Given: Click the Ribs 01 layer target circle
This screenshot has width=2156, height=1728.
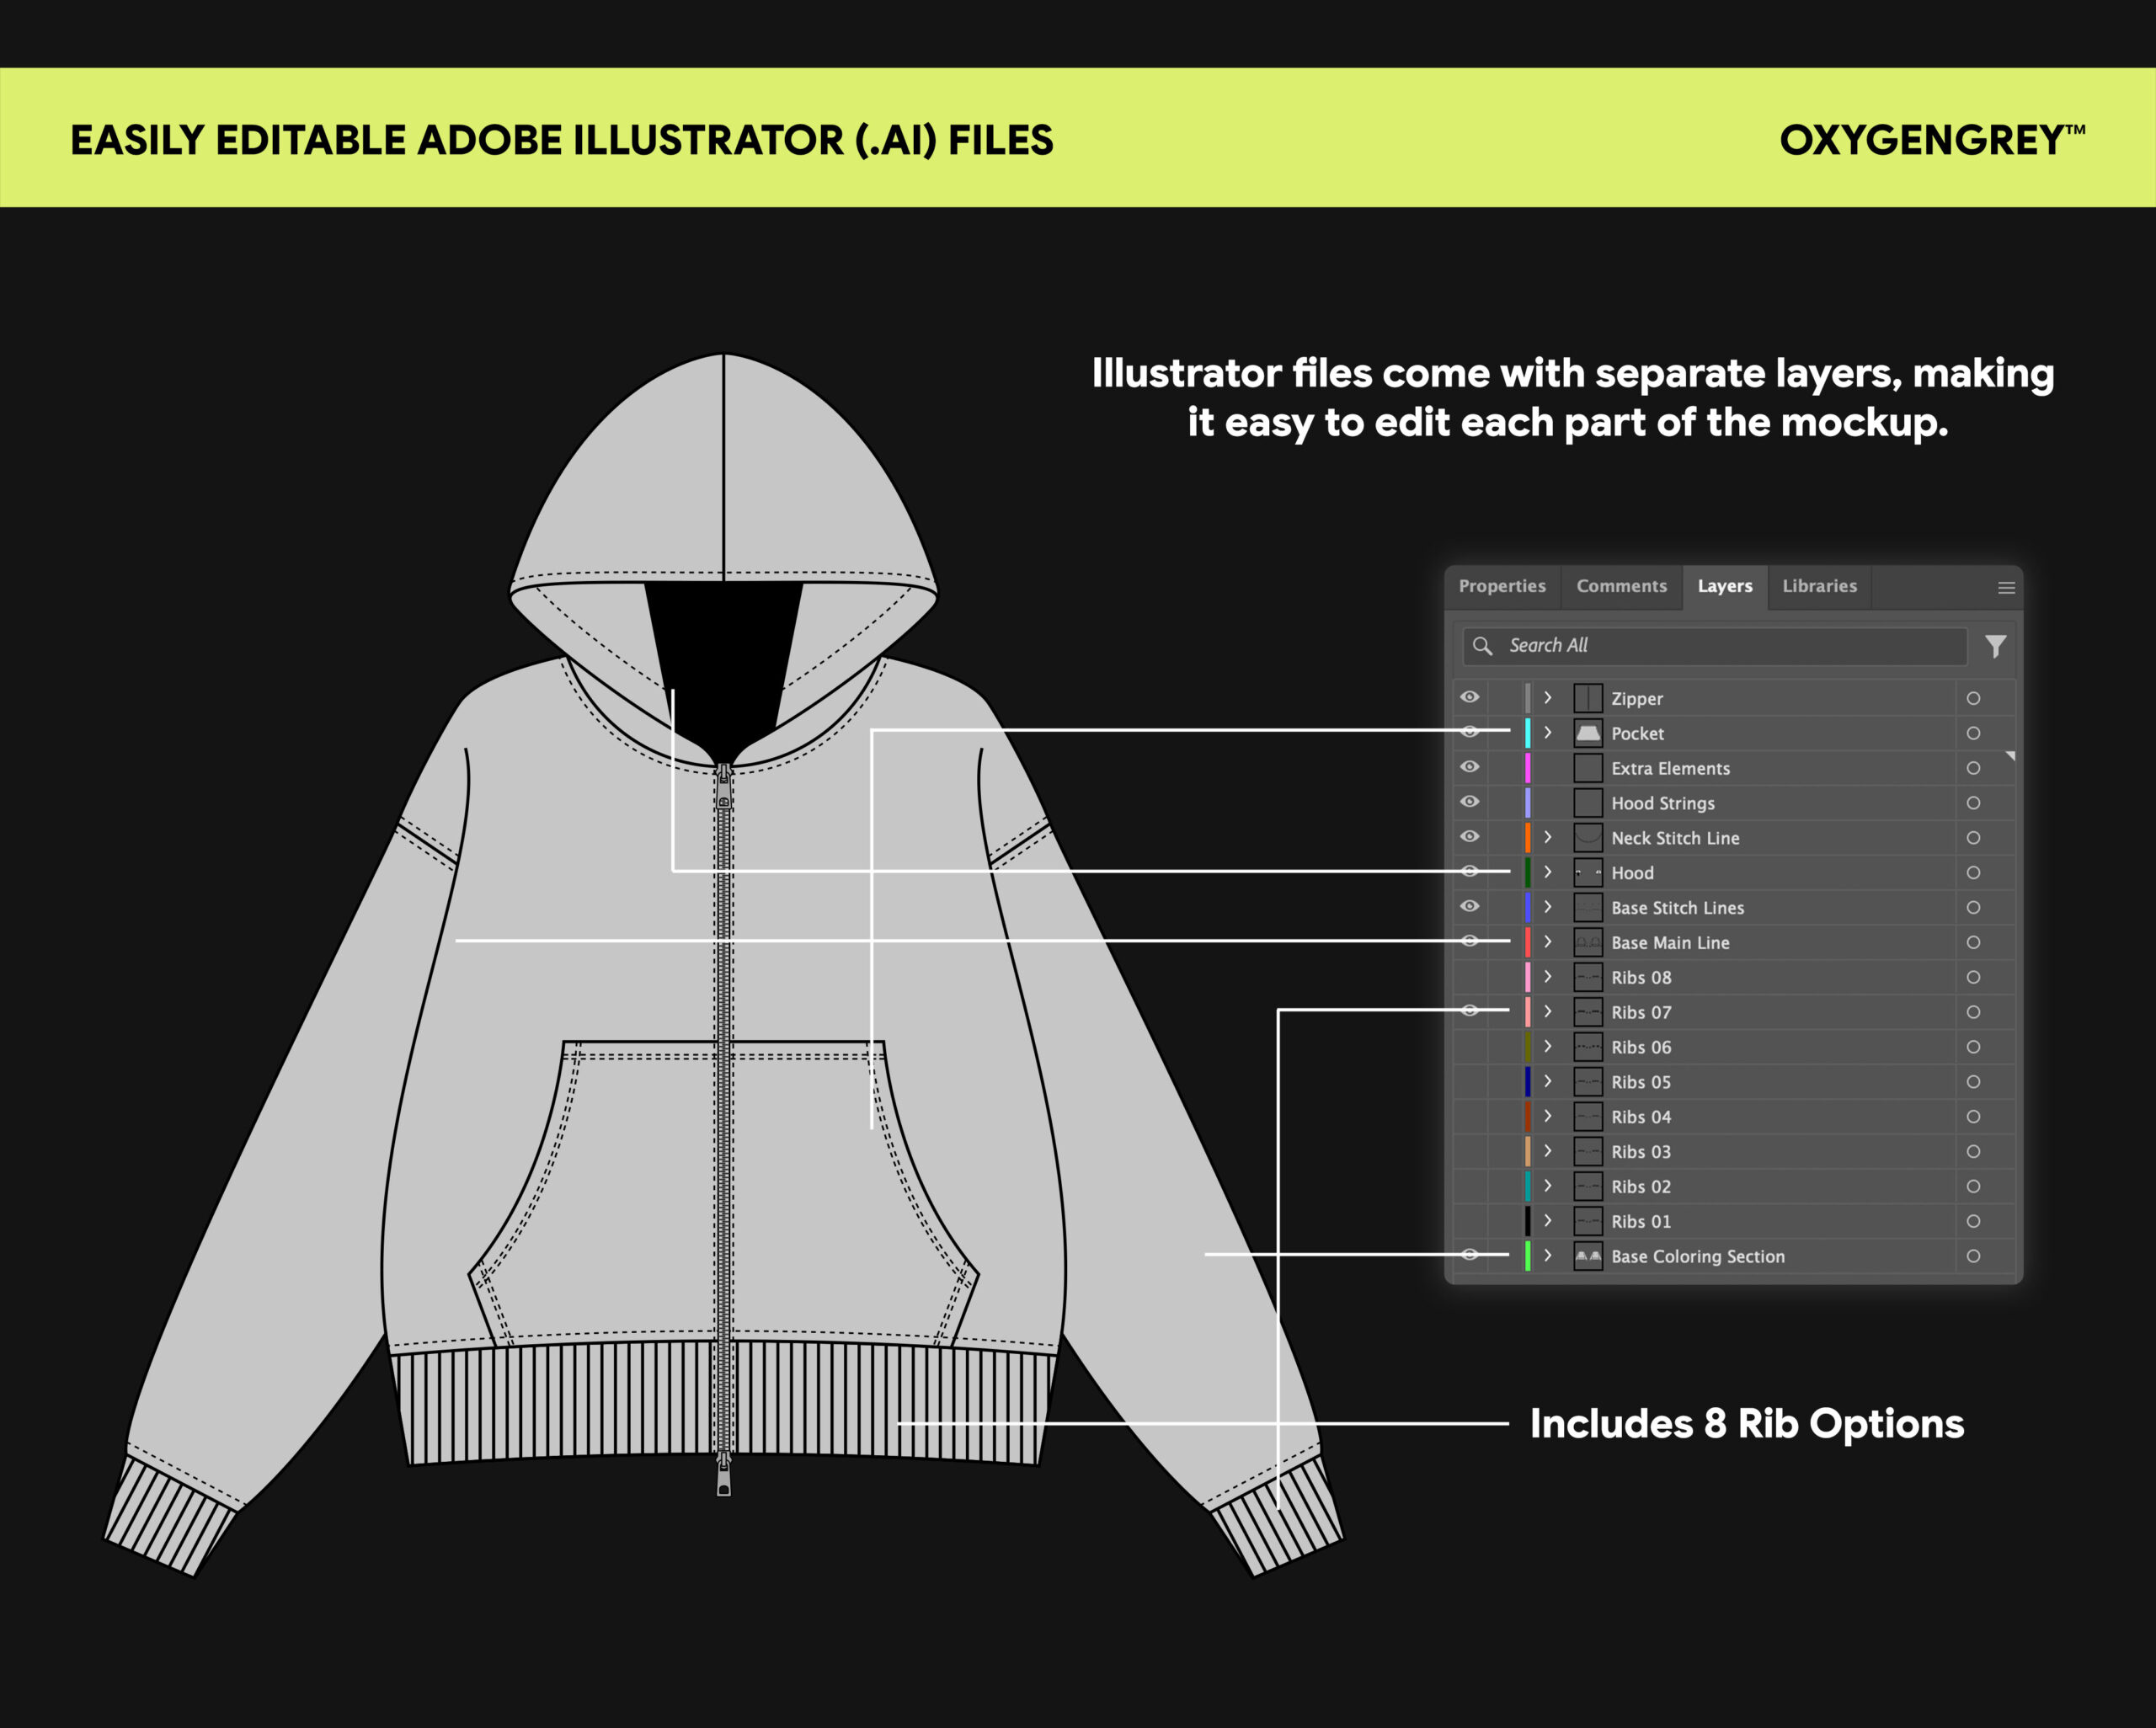Looking at the screenshot, I should point(1973,1221).
